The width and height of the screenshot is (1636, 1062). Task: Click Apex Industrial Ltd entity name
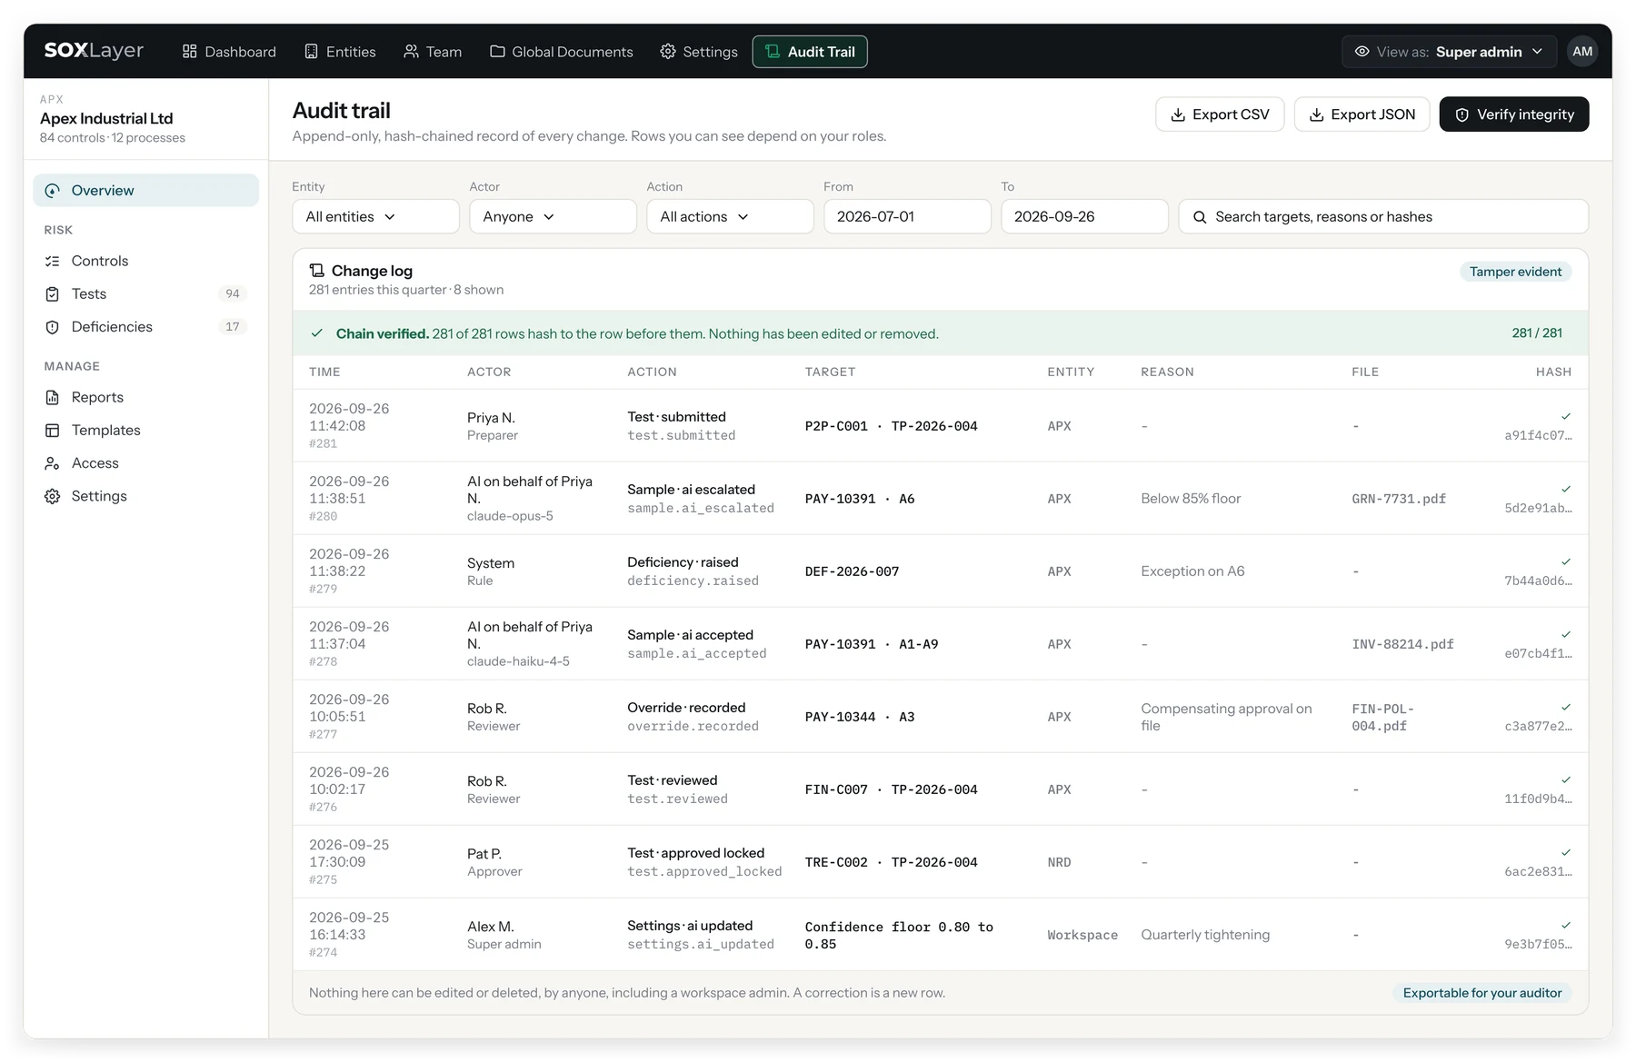(106, 119)
